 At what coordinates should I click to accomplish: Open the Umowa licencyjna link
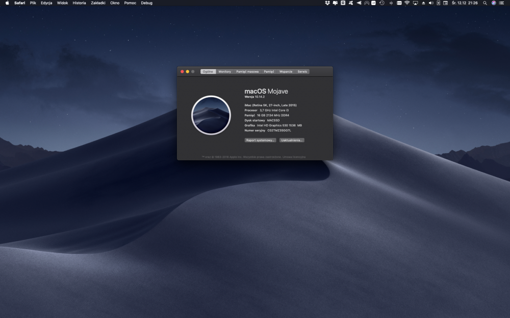(294, 157)
